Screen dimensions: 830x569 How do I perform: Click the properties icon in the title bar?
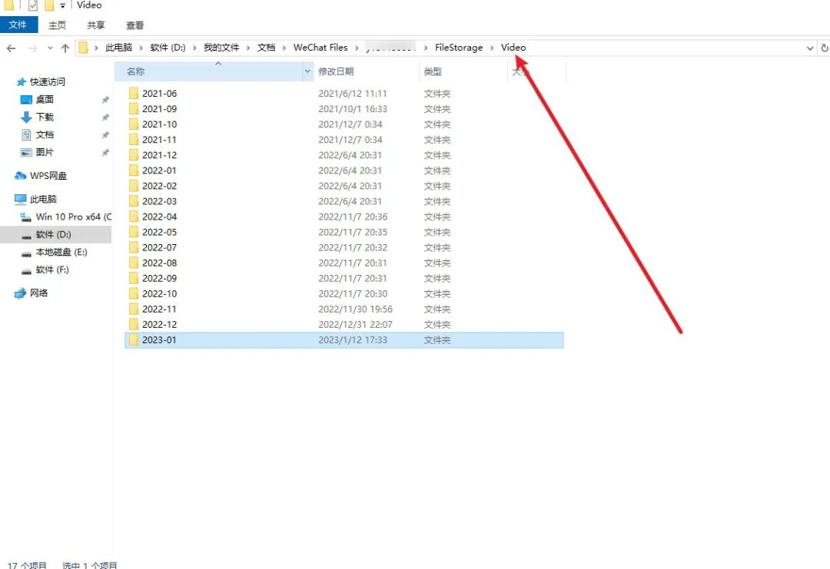(x=32, y=5)
